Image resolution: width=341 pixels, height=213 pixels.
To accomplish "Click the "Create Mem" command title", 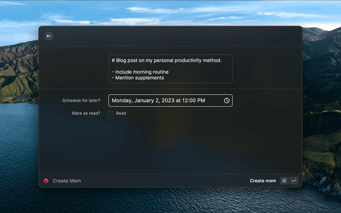I will [67, 181].
